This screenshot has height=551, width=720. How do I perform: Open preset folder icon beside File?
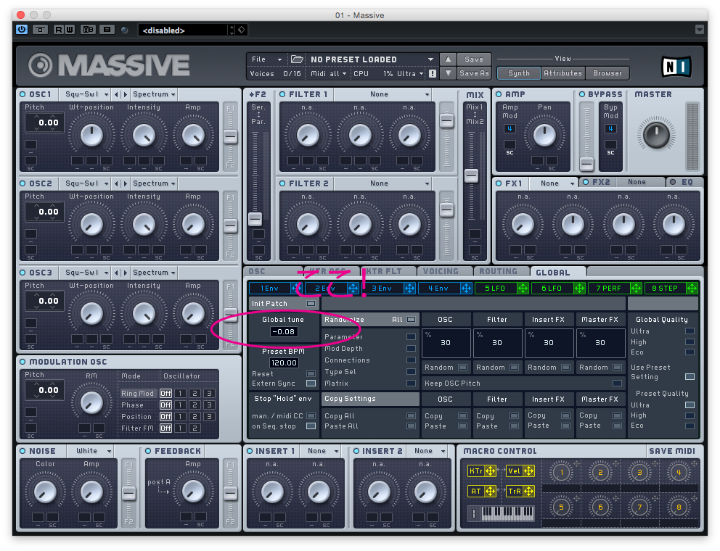(x=297, y=59)
